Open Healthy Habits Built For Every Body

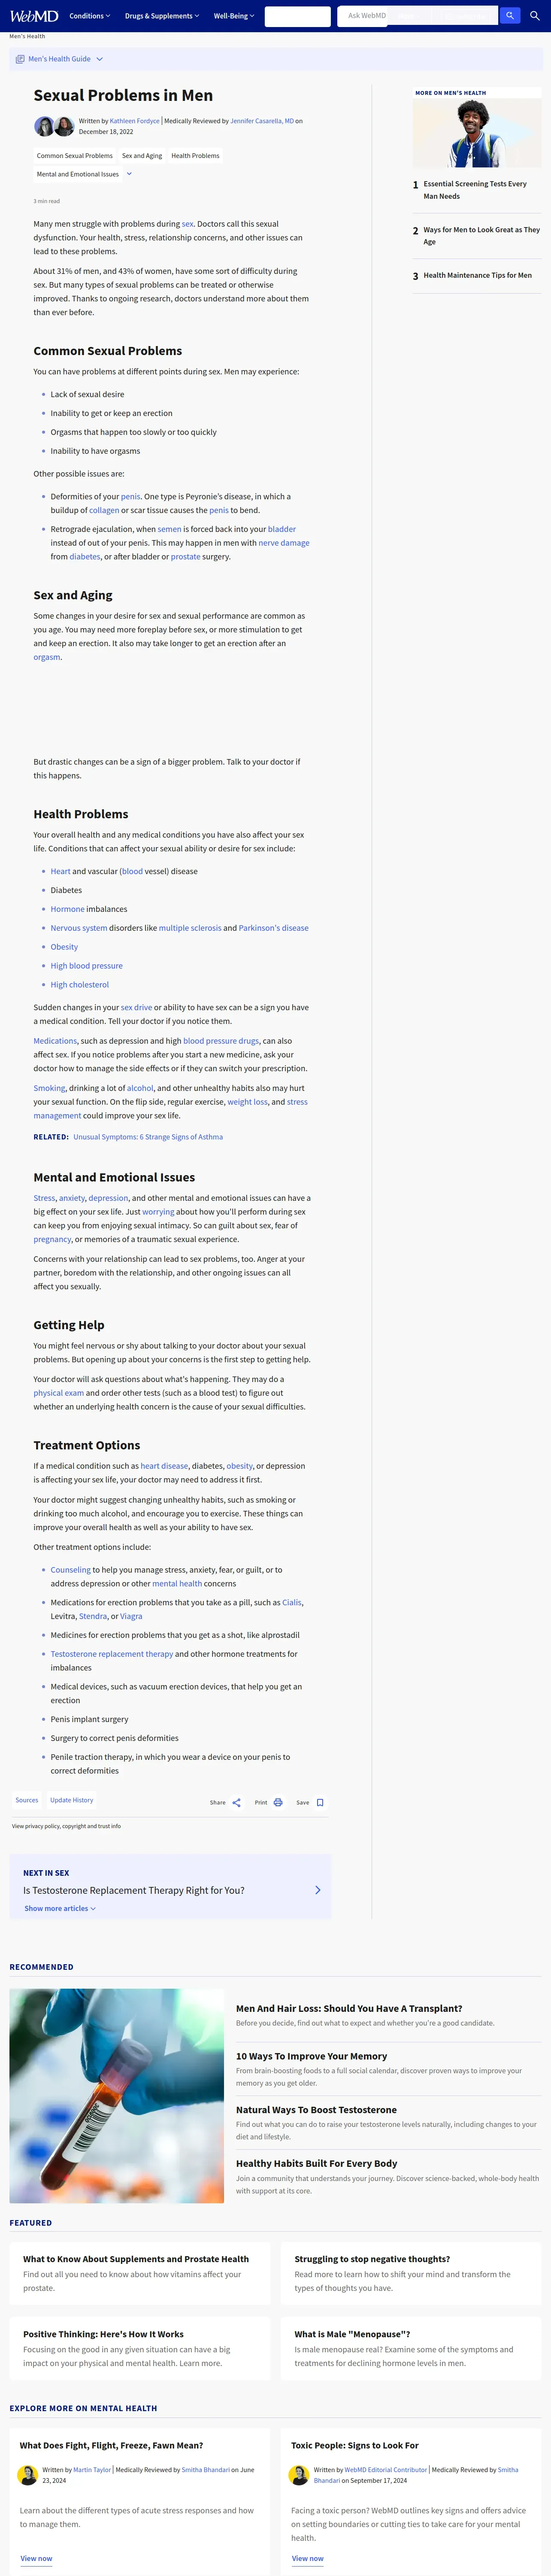pos(316,2163)
